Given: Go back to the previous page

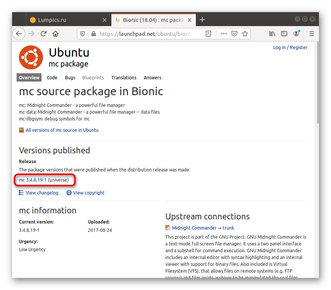Looking at the screenshot, I should tap(19, 34).
